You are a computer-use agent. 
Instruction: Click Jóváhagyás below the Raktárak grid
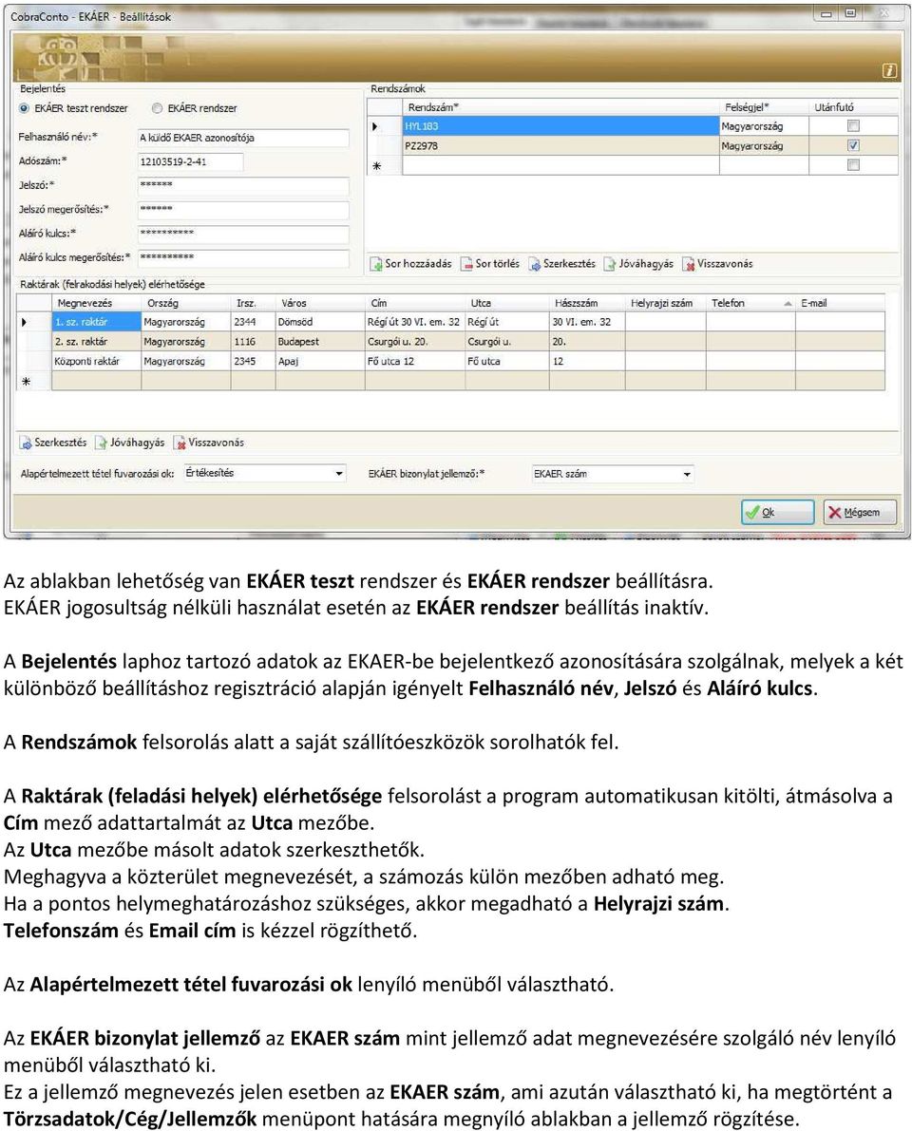pos(130,443)
